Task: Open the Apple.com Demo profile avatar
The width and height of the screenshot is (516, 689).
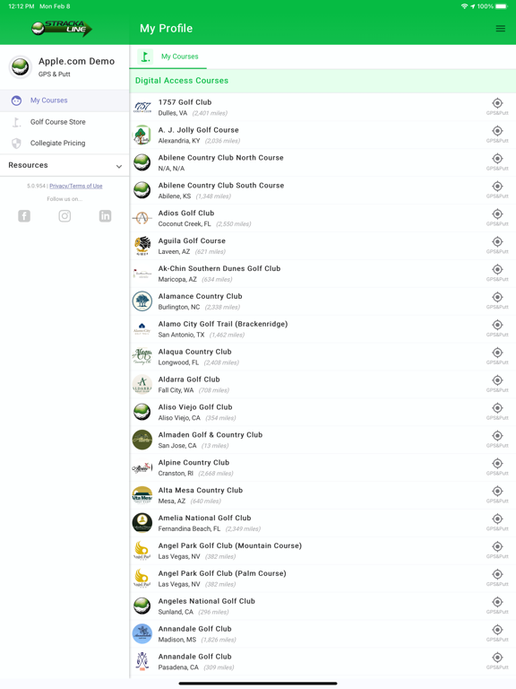Action: tap(21, 66)
